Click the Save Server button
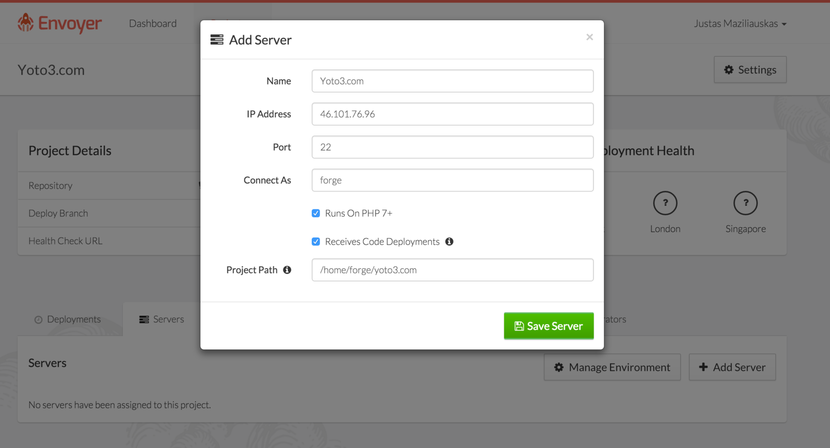Image resolution: width=830 pixels, height=448 pixels. pyautogui.click(x=548, y=326)
